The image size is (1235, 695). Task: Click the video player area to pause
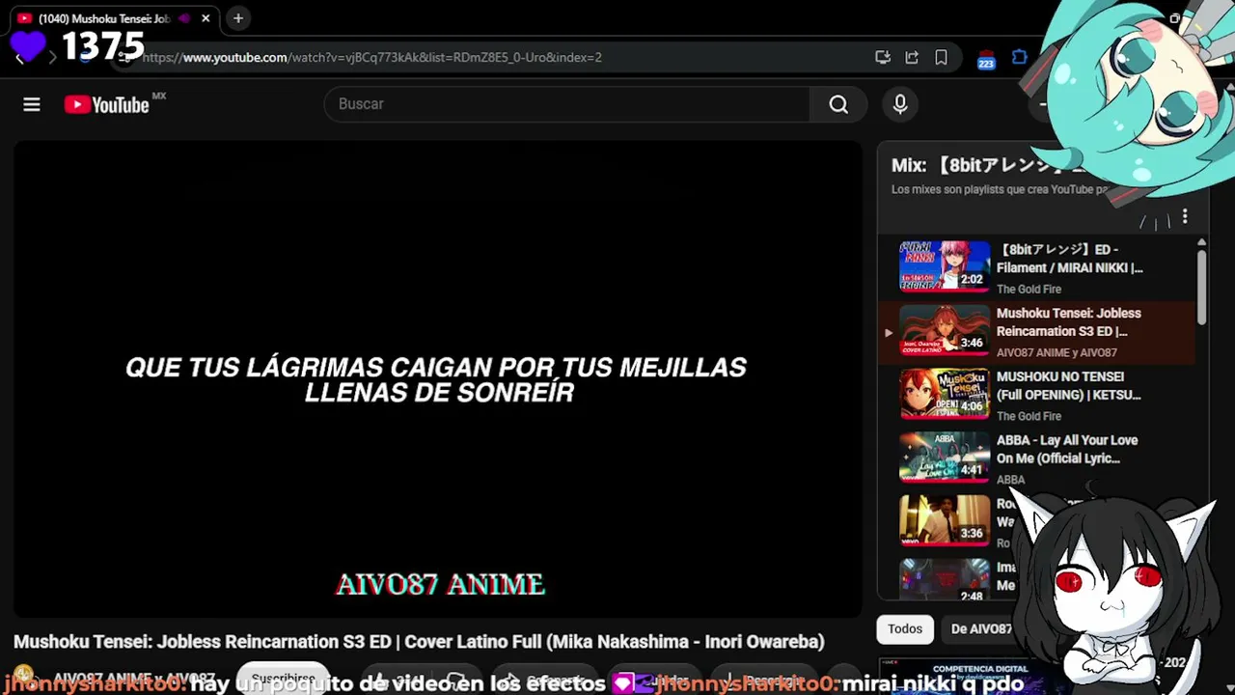point(437,378)
